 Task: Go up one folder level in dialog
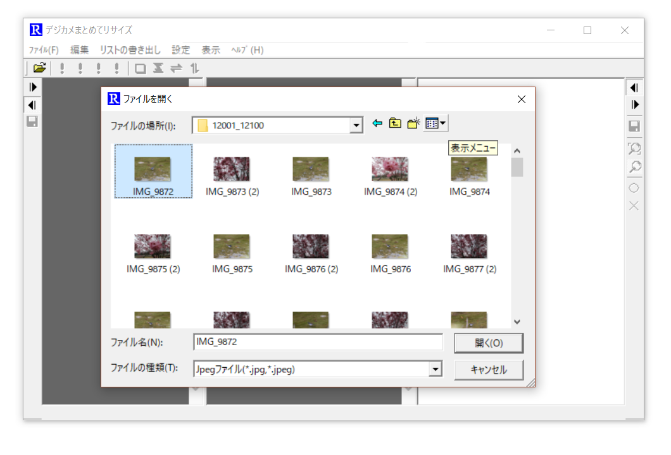coord(395,123)
